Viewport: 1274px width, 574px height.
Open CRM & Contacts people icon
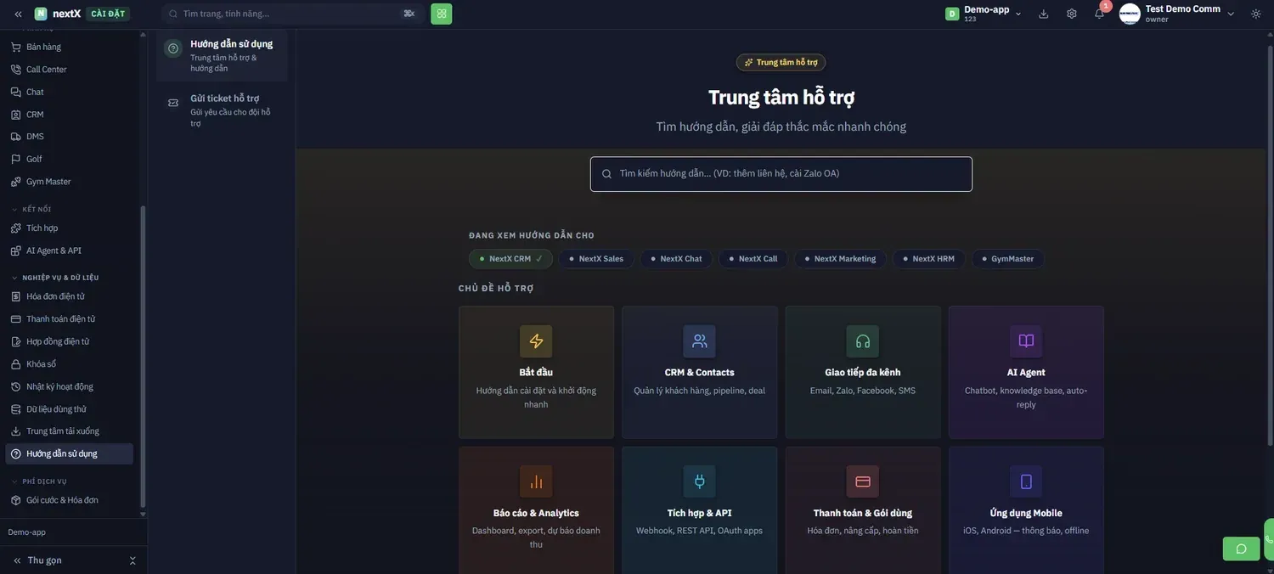point(699,341)
